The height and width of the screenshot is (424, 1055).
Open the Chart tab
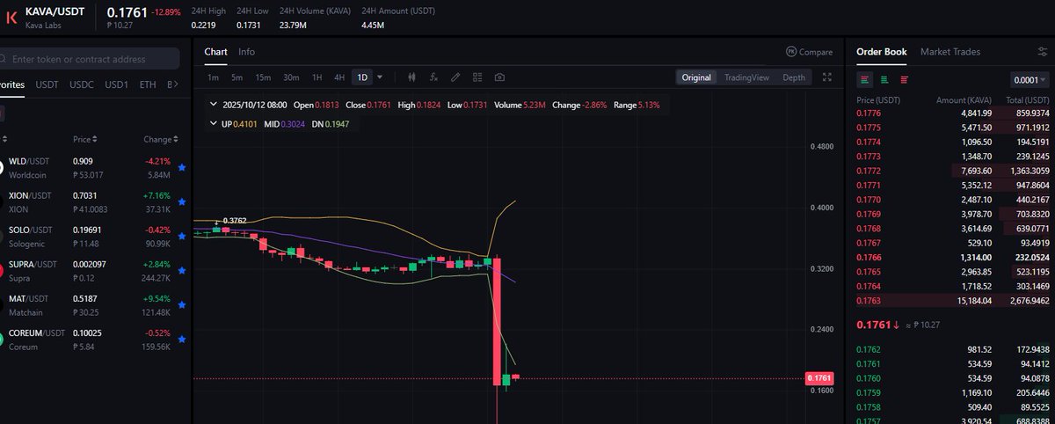(215, 52)
